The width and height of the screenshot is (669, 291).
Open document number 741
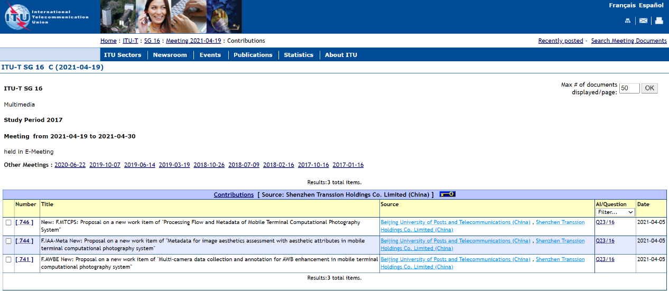[24, 259]
